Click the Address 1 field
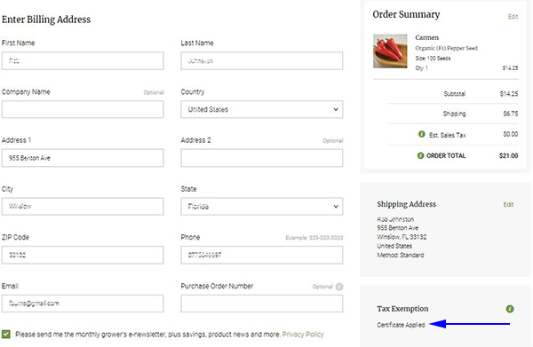Screen dimensions: 533x347 [83, 158]
